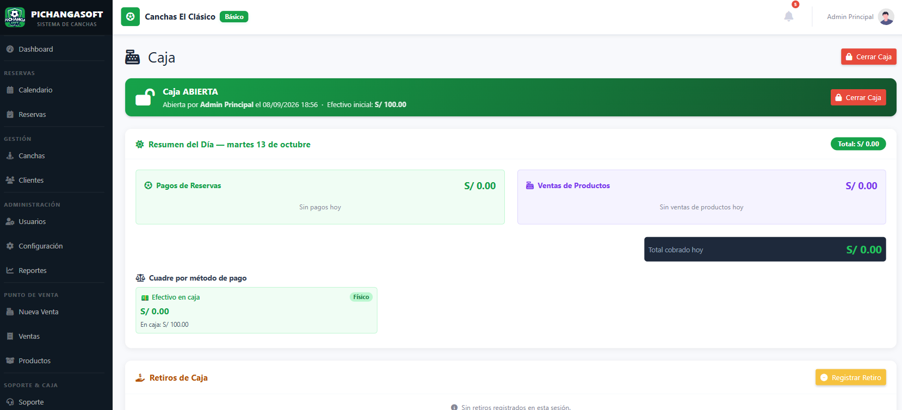Click the Nueva Venta register icon

[10, 312]
